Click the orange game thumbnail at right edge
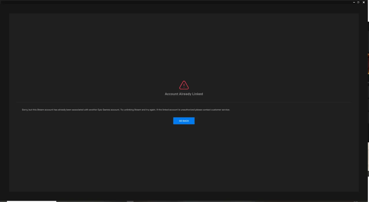Image resolution: width=369 pixels, height=202 pixels. click(368, 63)
